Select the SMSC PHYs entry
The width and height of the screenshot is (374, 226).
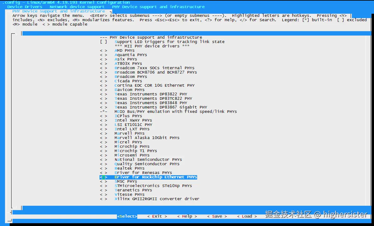(x=118, y=182)
